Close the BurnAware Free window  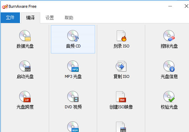coord(187,6)
